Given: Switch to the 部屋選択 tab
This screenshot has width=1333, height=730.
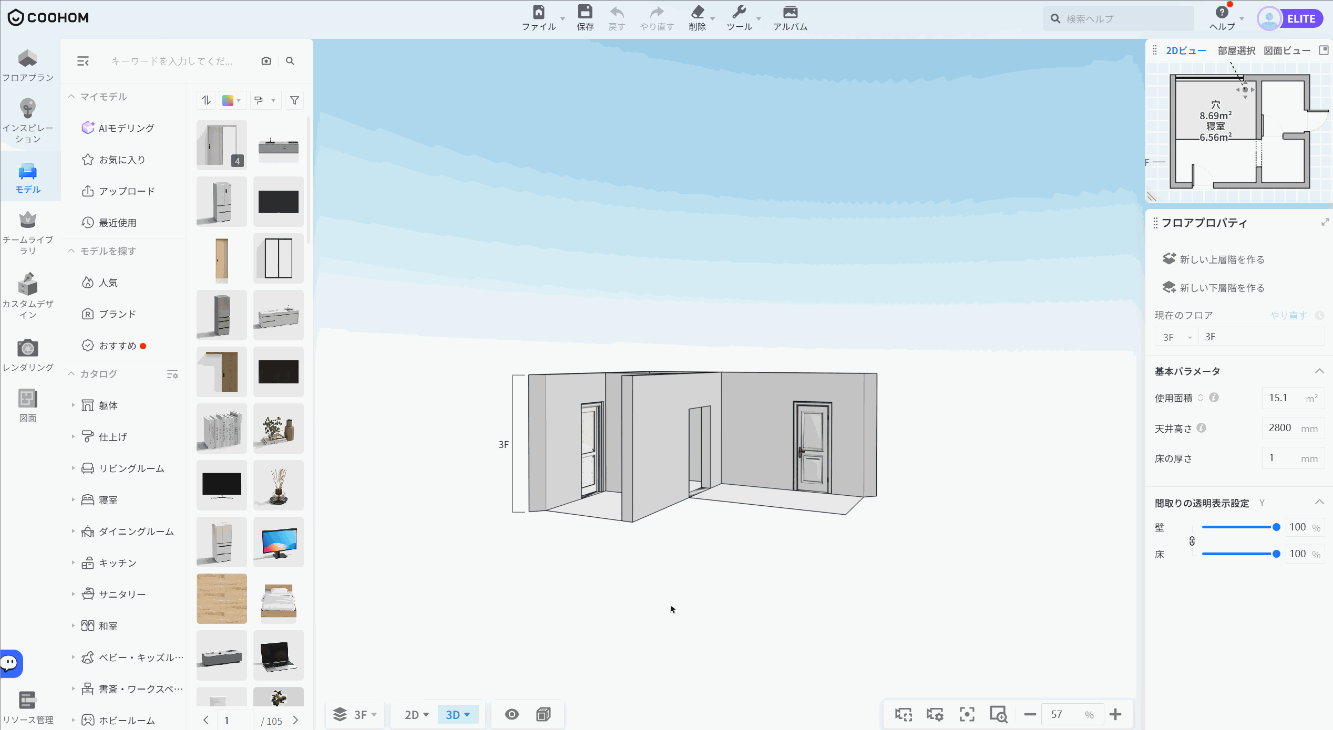Looking at the screenshot, I should [x=1236, y=50].
